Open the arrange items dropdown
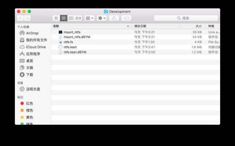Screen dimensions: 235x146 (x=89, y=18)
